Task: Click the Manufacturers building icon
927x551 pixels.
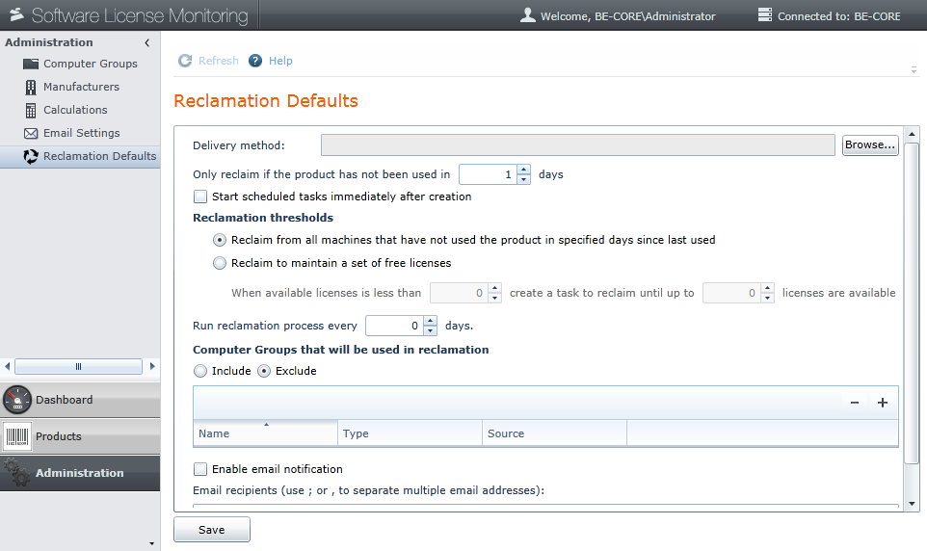Action: point(31,87)
